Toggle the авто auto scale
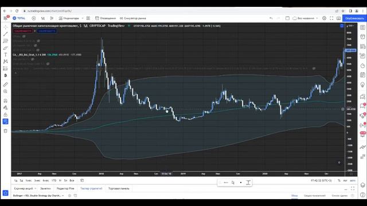The width and height of the screenshot is (367, 206). click(353, 181)
